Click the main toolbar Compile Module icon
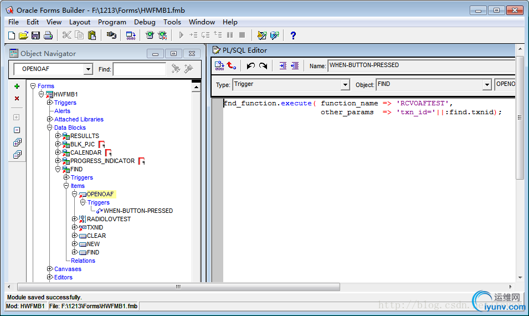The width and height of the screenshot is (529, 316). [x=131, y=35]
